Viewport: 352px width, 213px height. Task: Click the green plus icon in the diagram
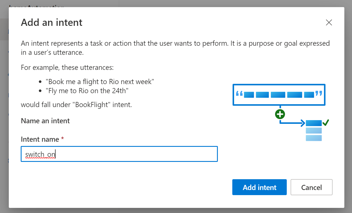coord(280,114)
